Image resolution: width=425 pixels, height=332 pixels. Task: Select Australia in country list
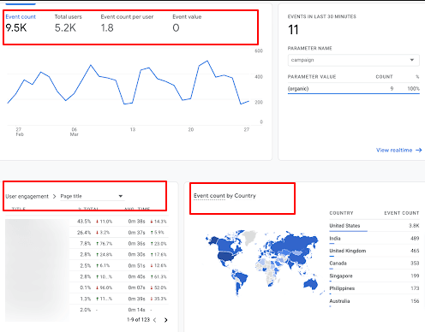[339, 301]
